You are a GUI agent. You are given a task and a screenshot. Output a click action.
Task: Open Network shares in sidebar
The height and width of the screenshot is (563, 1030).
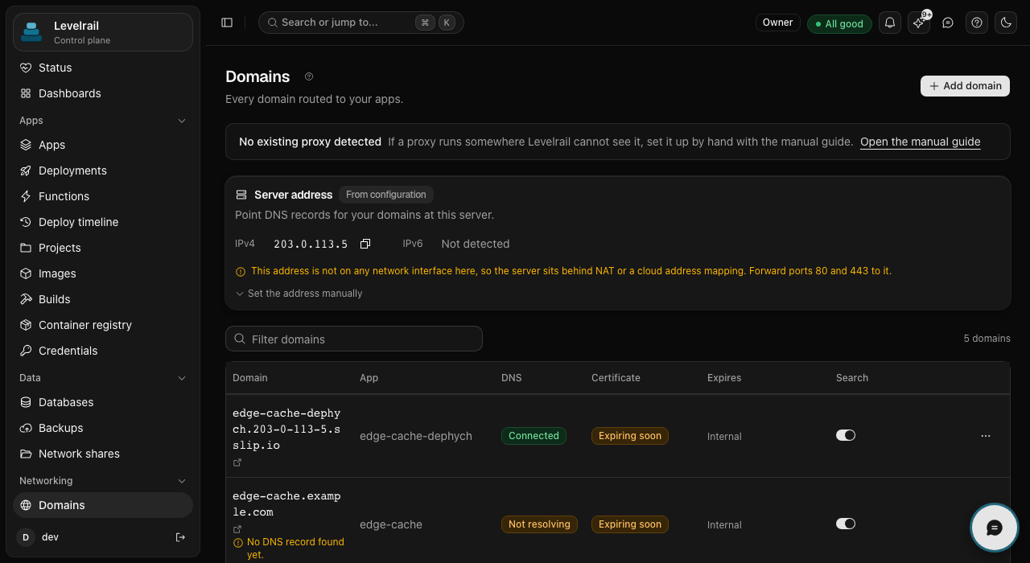[103, 454]
